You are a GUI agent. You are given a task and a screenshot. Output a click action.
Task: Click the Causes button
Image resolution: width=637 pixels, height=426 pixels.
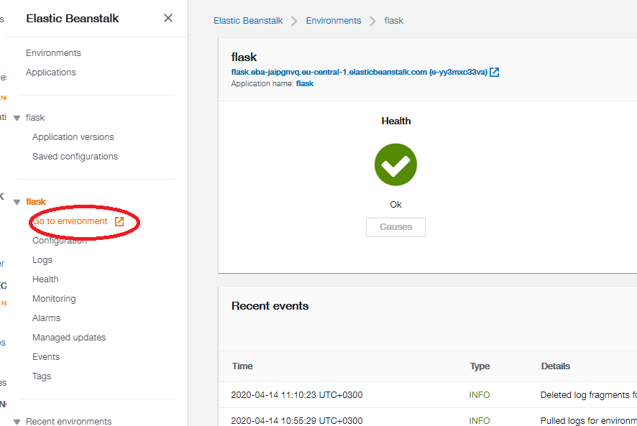click(395, 227)
